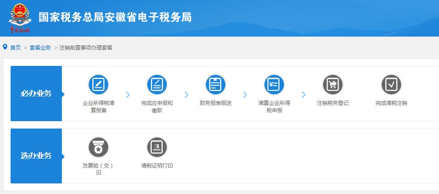The width and height of the screenshot is (439, 194).
Task: Click the 发票验（交）旧 label
Action: point(98,169)
